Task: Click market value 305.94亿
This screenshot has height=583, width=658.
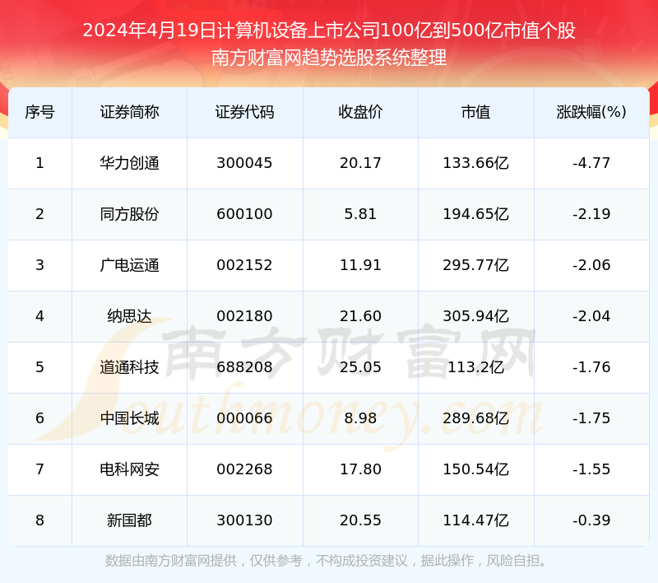Action: (x=476, y=316)
